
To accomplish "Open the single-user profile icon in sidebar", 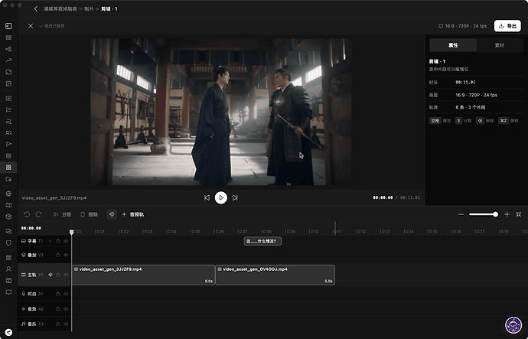I will tap(8, 269).
